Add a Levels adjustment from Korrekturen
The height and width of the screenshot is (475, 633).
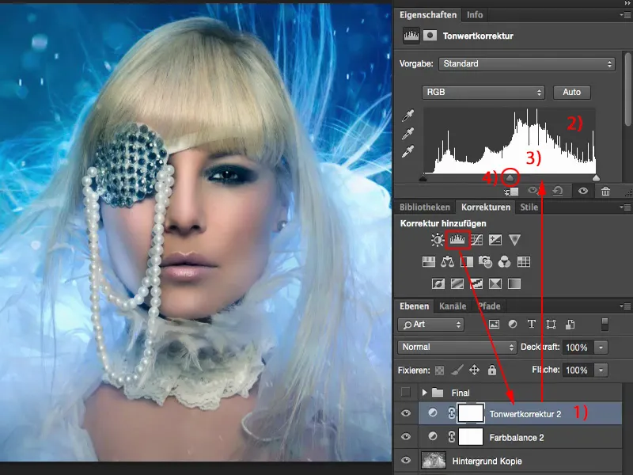tap(457, 240)
